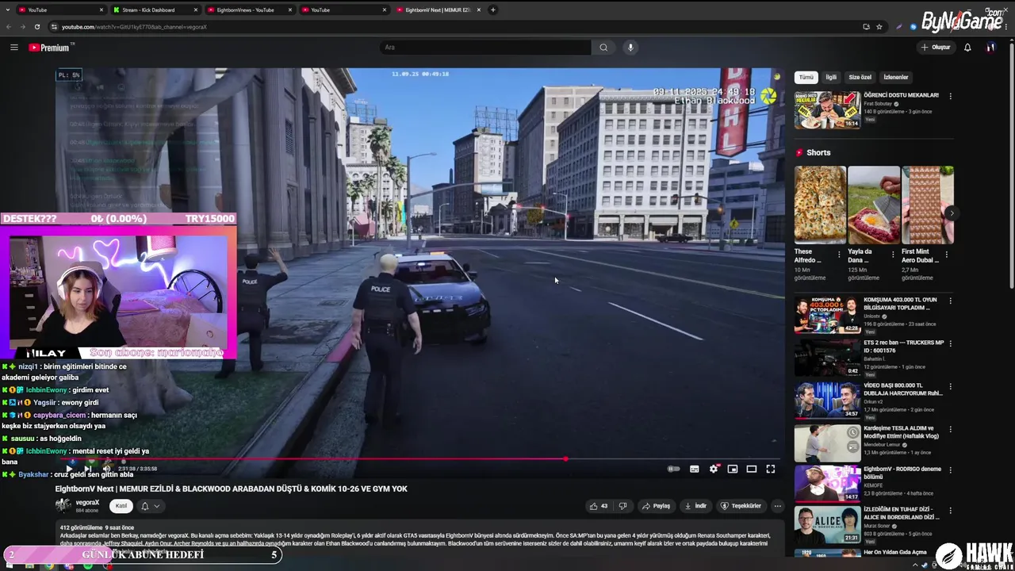This screenshot has width=1015, height=571.
Task: Select the İzlenenler filter chip
Action: pyautogui.click(x=896, y=77)
